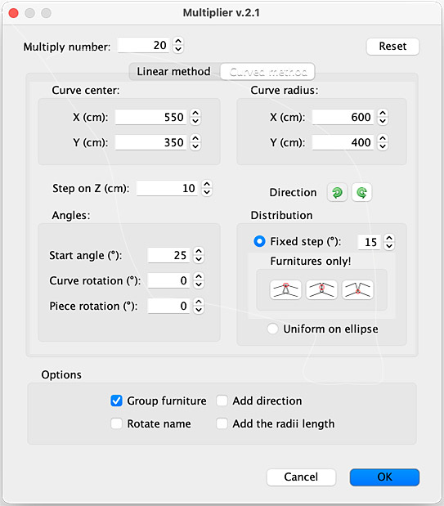
Task: Select Uniform on ellipse distribution
Action: click(272, 329)
